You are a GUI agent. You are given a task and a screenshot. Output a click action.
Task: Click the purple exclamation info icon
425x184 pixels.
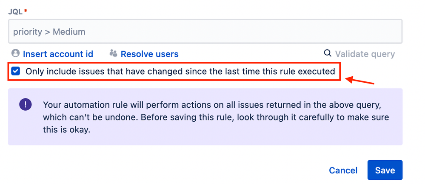[26, 104]
